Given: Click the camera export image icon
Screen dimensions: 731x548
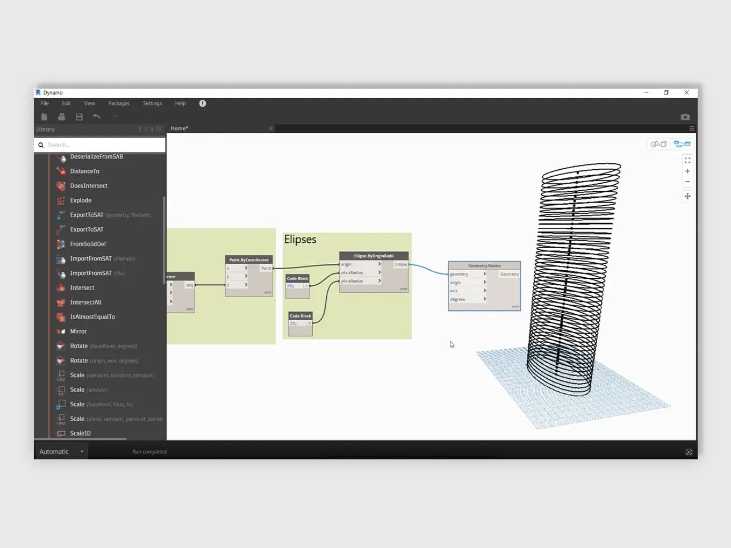Looking at the screenshot, I should (685, 117).
